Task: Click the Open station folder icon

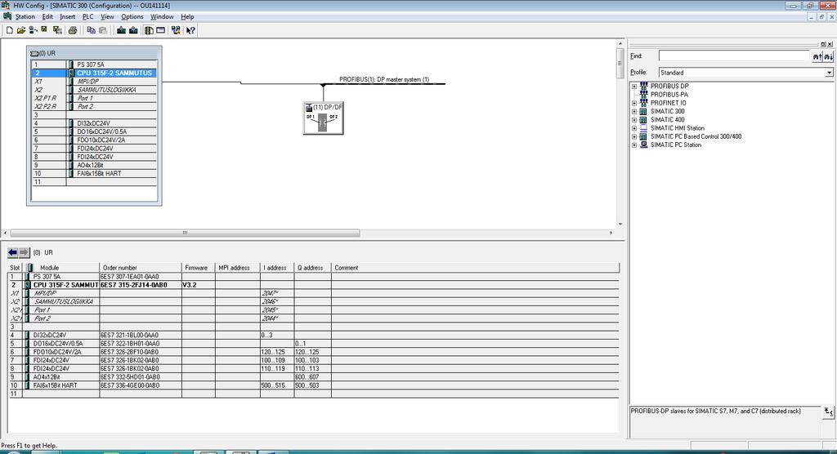Action: pyautogui.click(x=20, y=30)
